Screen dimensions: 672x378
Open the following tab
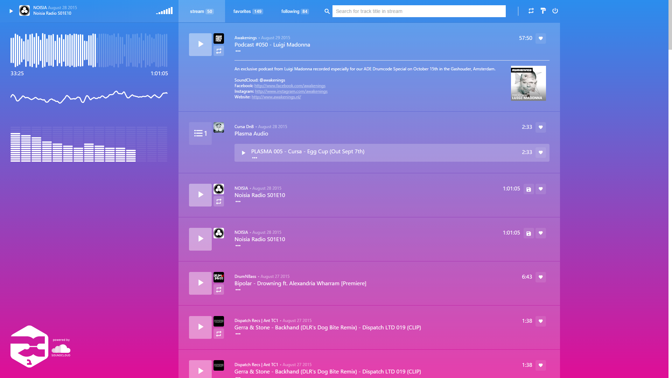295,11
